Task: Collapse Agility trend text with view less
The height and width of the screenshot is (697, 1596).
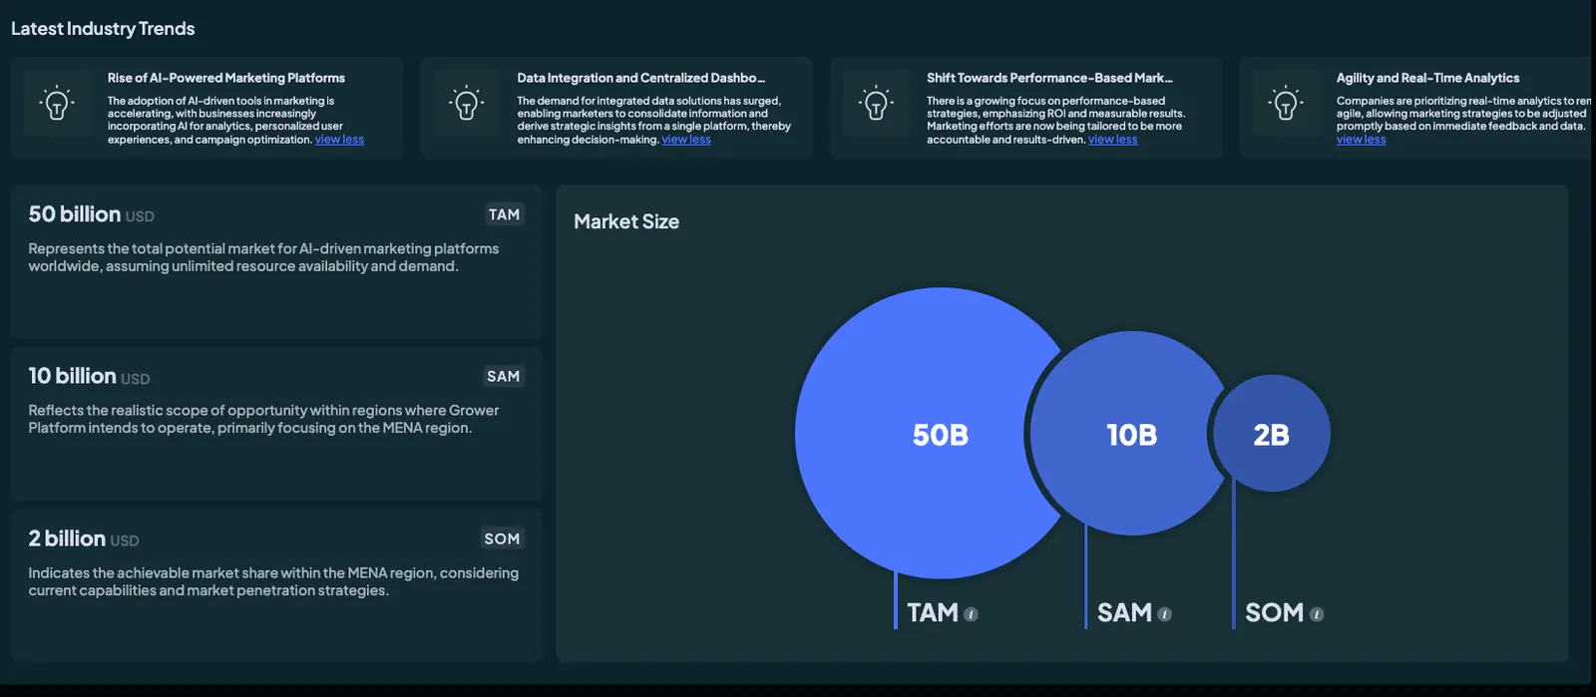Action: pos(1361,140)
